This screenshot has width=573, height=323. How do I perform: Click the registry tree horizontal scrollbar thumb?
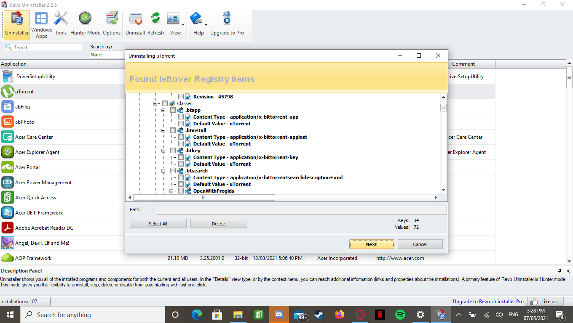pyautogui.click(x=204, y=197)
